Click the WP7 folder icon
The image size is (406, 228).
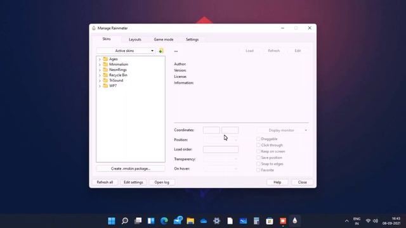tap(105, 86)
